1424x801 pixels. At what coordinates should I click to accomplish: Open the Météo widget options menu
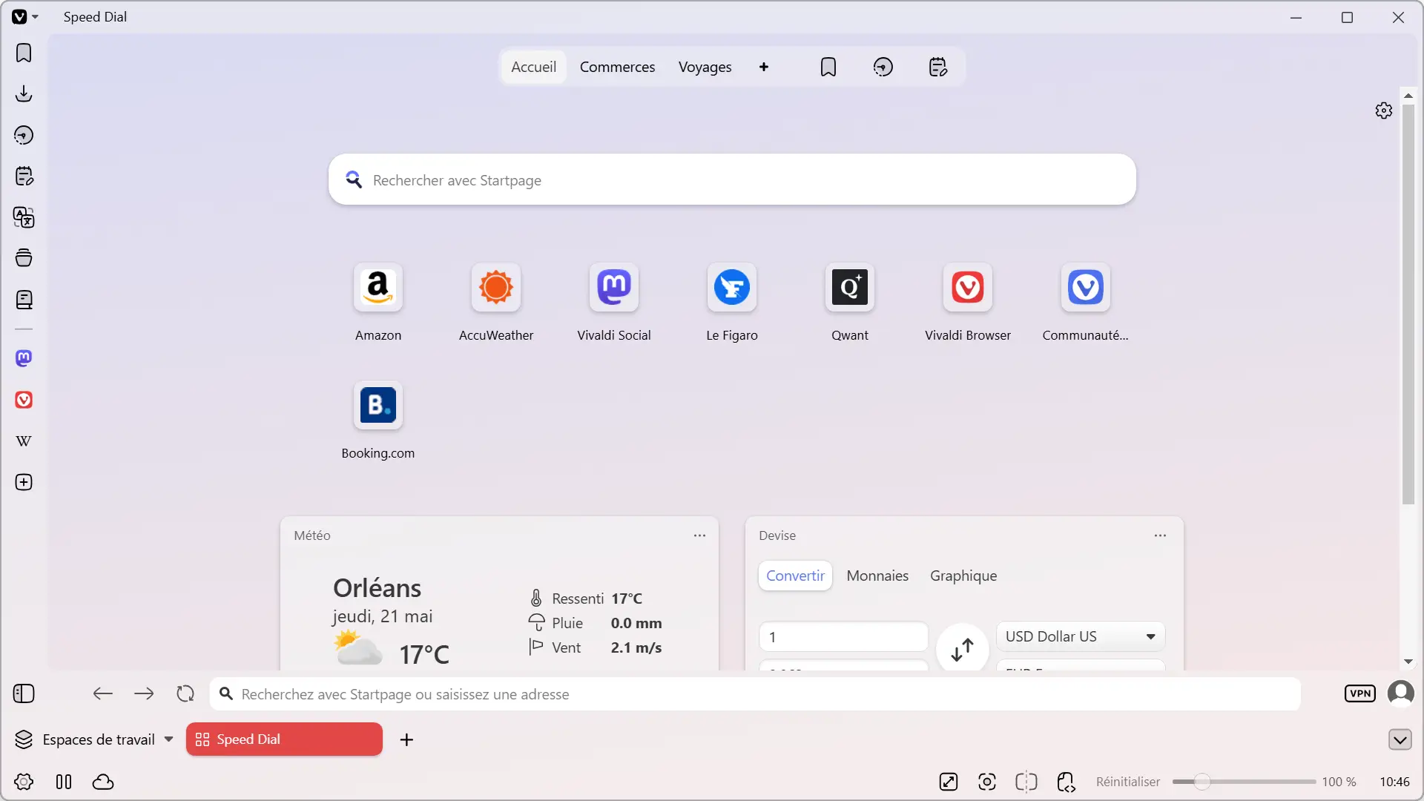[699, 535]
